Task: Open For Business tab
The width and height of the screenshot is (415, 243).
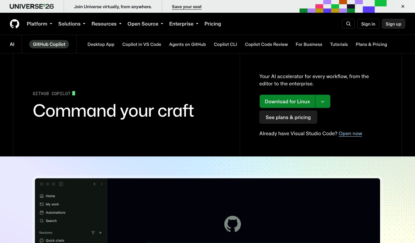Action: coord(309,44)
